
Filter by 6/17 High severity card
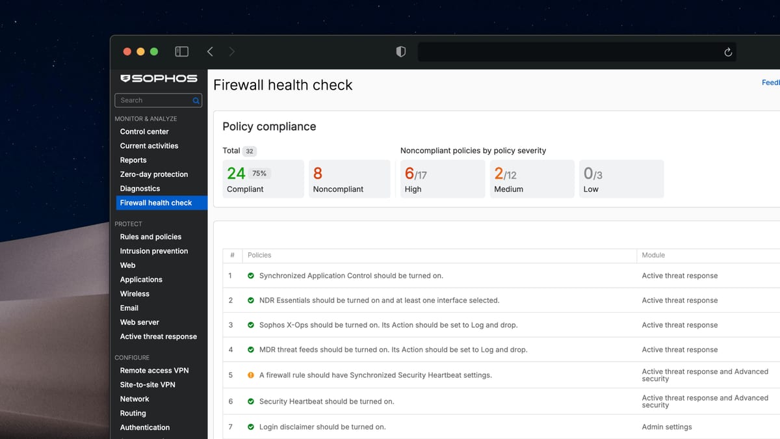[x=442, y=179]
